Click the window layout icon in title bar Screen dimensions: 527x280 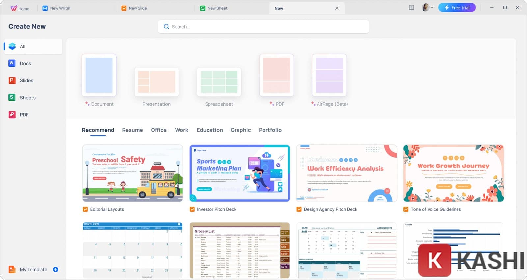click(411, 7)
